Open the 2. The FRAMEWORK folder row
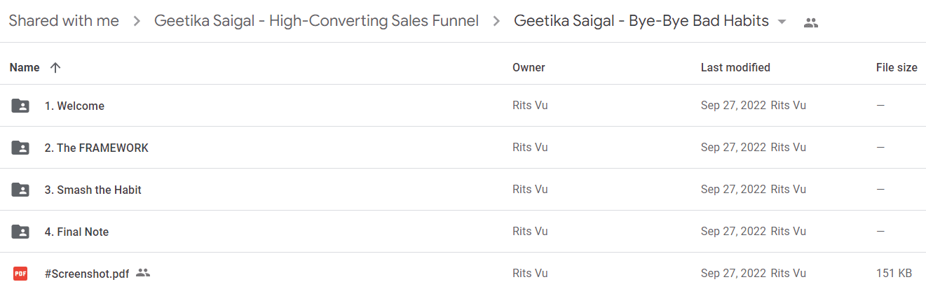Screen dimensions: 926x289 [x=463, y=148]
